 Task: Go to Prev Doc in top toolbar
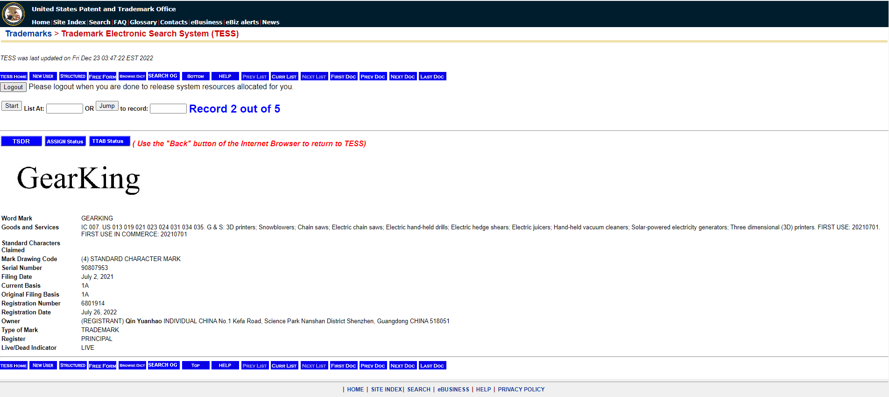tap(373, 76)
